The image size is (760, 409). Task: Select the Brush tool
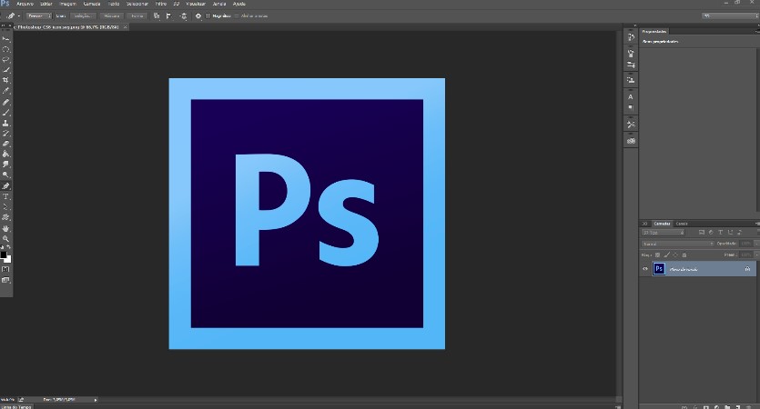click(5, 113)
